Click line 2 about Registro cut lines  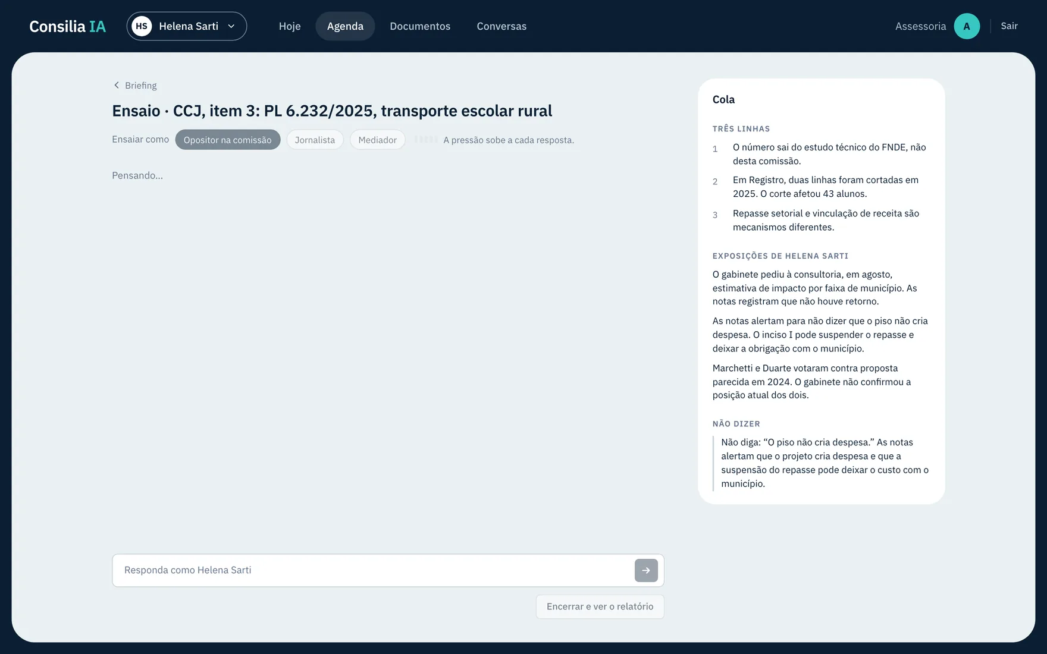coord(821,187)
